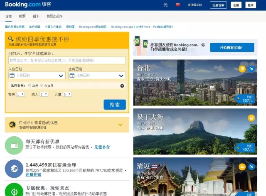Click the green wallet icon beside 每天都有新优惠

[x=14, y=145]
